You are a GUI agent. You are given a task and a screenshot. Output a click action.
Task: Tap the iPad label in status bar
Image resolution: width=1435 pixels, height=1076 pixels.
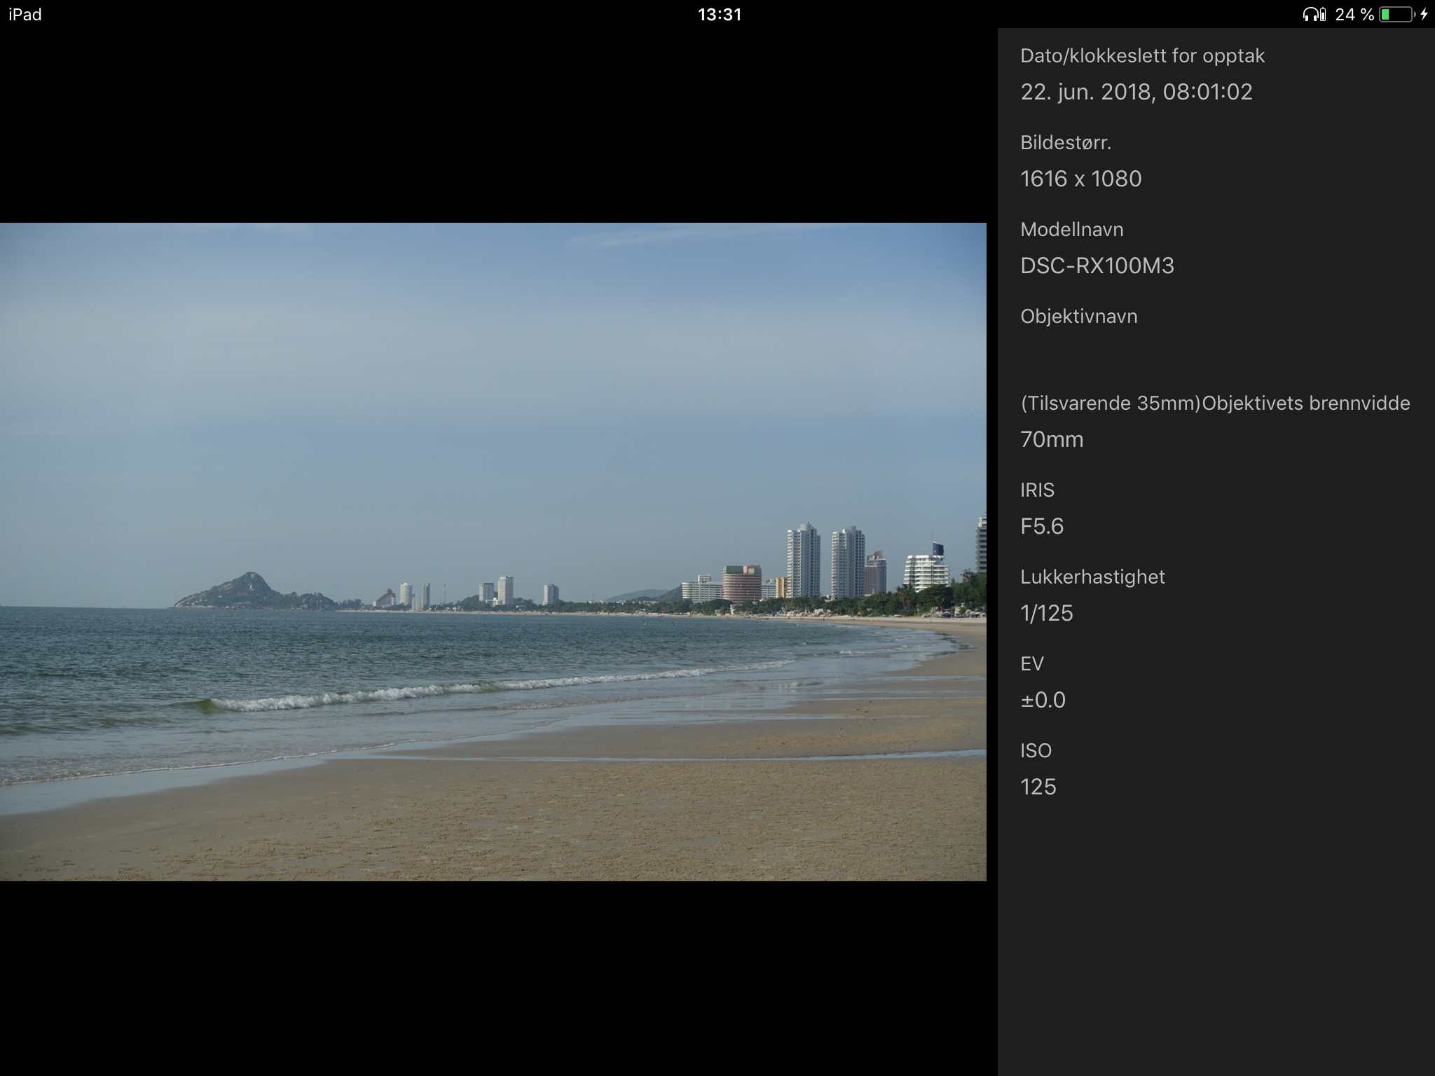pyautogui.click(x=25, y=15)
